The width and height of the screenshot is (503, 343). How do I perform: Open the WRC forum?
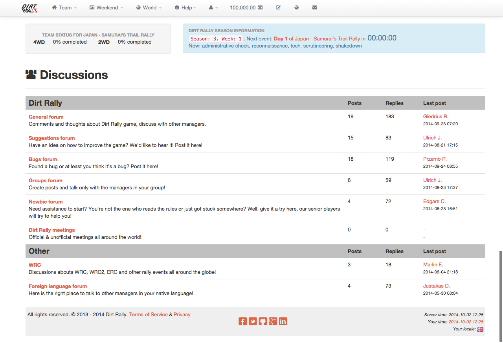(x=35, y=265)
